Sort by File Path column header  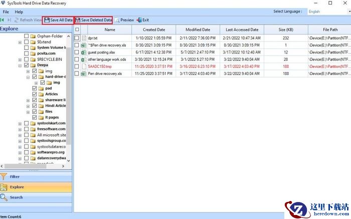(x=330, y=29)
